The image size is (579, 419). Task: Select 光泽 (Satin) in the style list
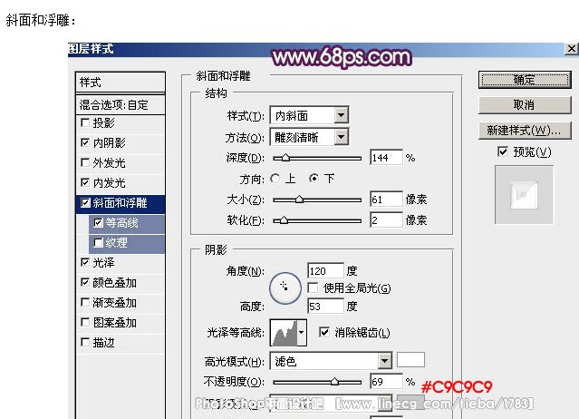[103, 263]
